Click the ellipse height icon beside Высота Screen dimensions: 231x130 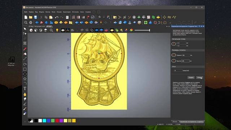point(174,61)
